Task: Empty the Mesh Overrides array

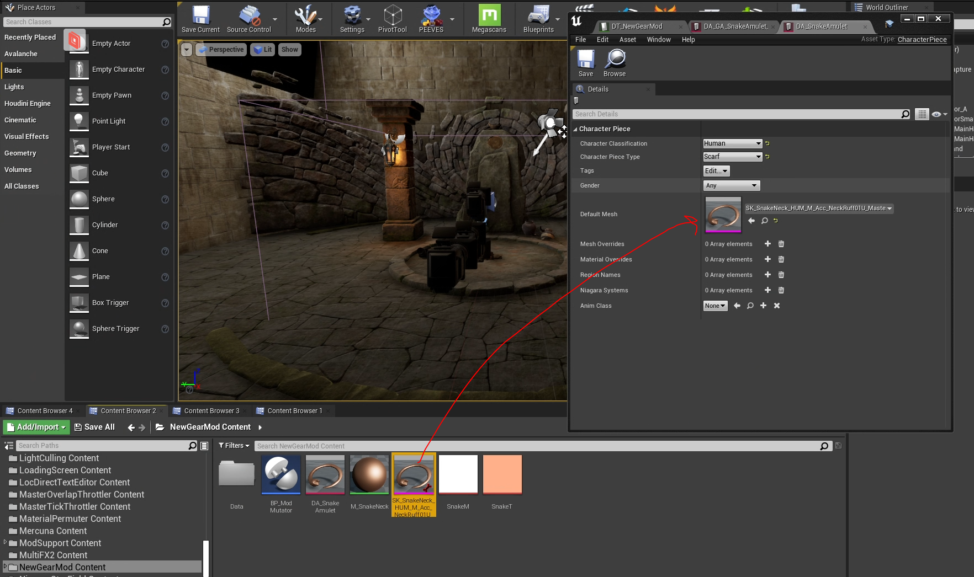Action: click(x=781, y=244)
